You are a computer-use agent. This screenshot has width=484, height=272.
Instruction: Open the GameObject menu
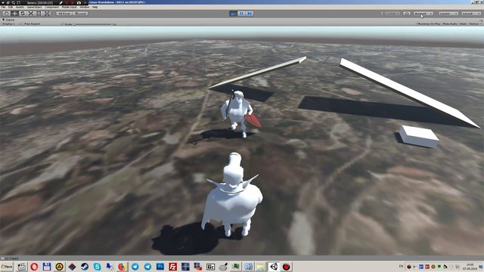pyautogui.click(x=34, y=7)
